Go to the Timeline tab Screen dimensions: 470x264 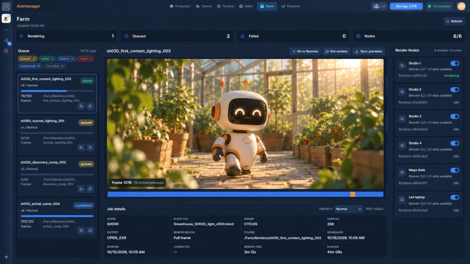click(x=225, y=6)
